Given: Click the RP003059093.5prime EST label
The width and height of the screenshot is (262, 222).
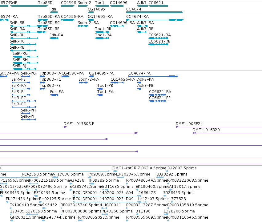Looking at the screenshot, I should (x=99, y=217).
